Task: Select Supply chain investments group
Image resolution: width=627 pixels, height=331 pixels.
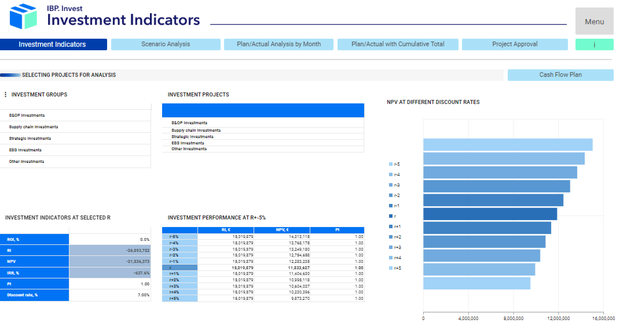Action: 34,127
